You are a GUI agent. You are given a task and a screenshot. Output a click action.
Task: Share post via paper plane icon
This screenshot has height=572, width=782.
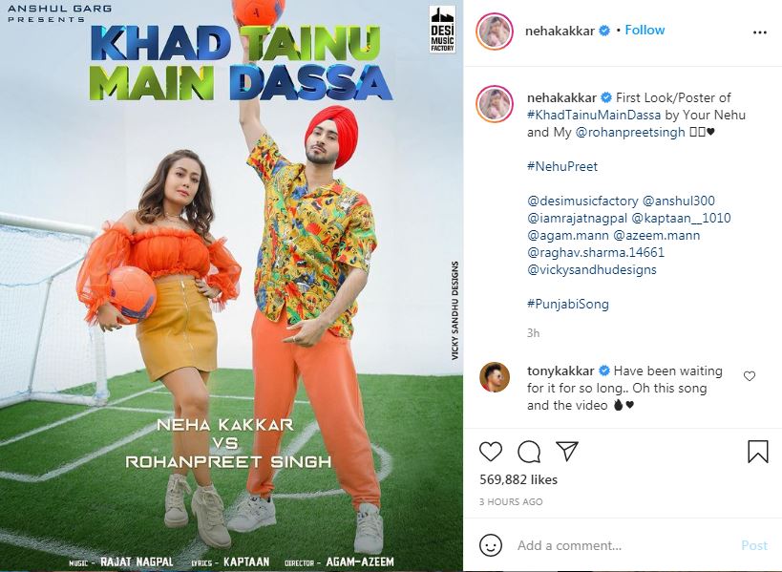coord(567,451)
